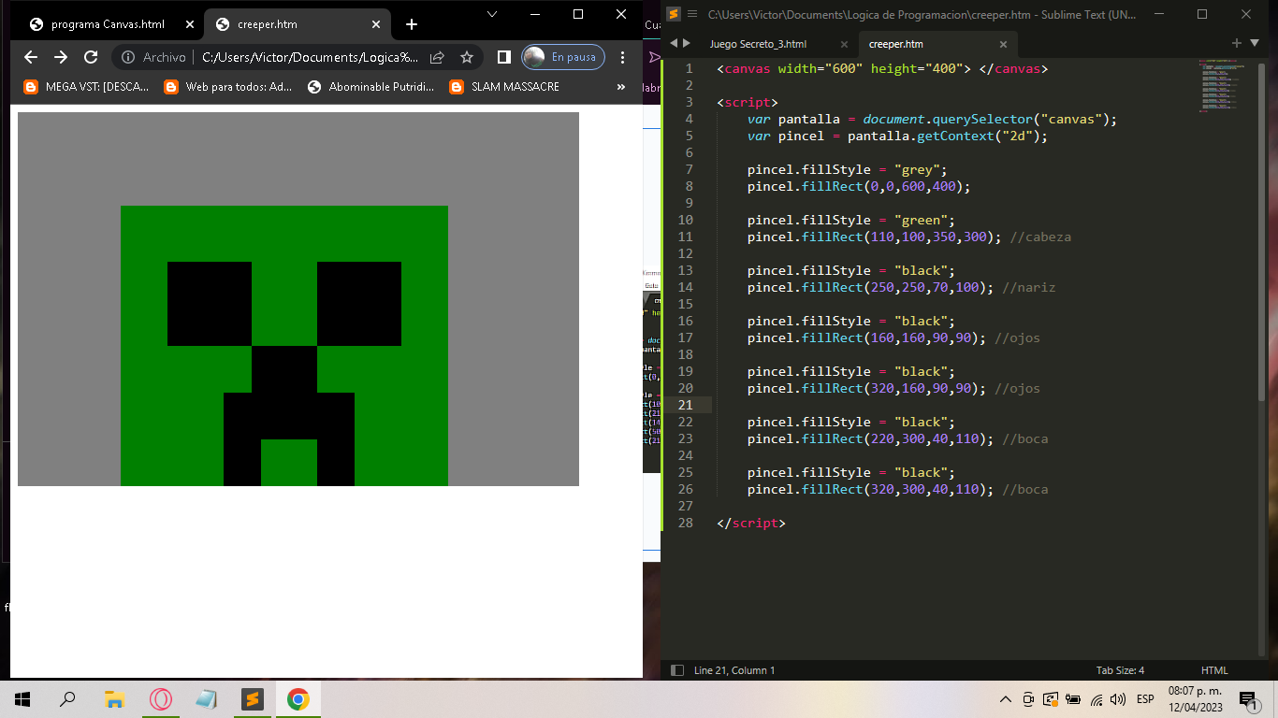This screenshot has height=718, width=1278.
Task: Close the programa Canvas.html Chrome tab
Action: coord(190,24)
